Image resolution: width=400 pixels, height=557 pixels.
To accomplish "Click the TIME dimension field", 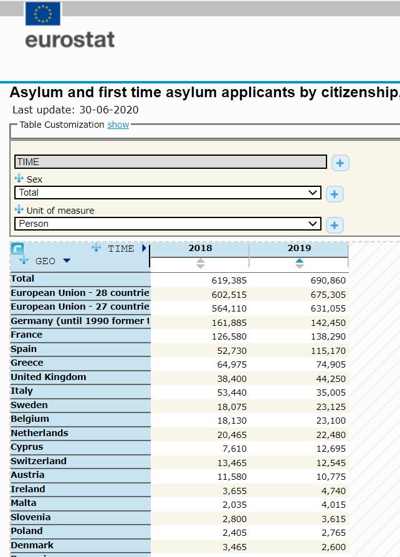I will coord(171,161).
